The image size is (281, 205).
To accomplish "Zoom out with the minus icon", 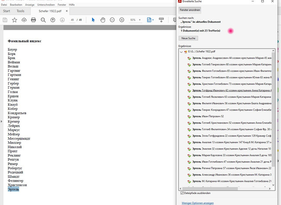I will coord(112,20).
